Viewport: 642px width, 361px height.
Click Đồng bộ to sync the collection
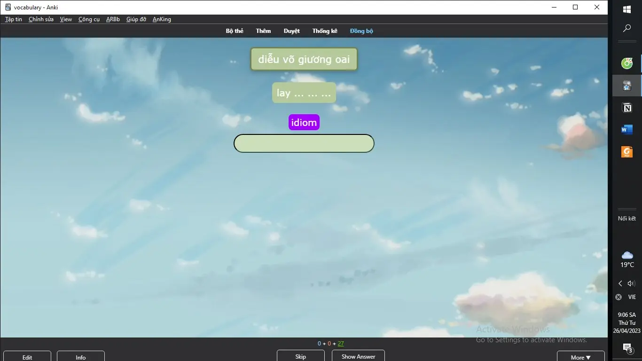coord(361,31)
